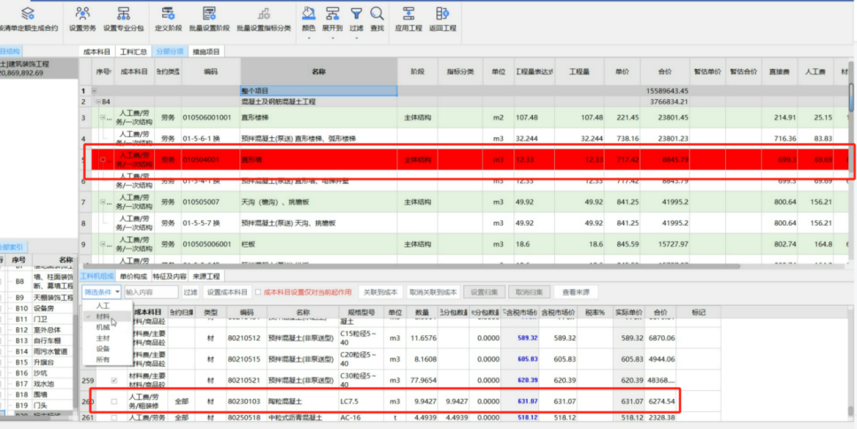The width and height of the screenshot is (857, 429).
Task: Switch to the 来源工程 tab
Action: [206, 276]
